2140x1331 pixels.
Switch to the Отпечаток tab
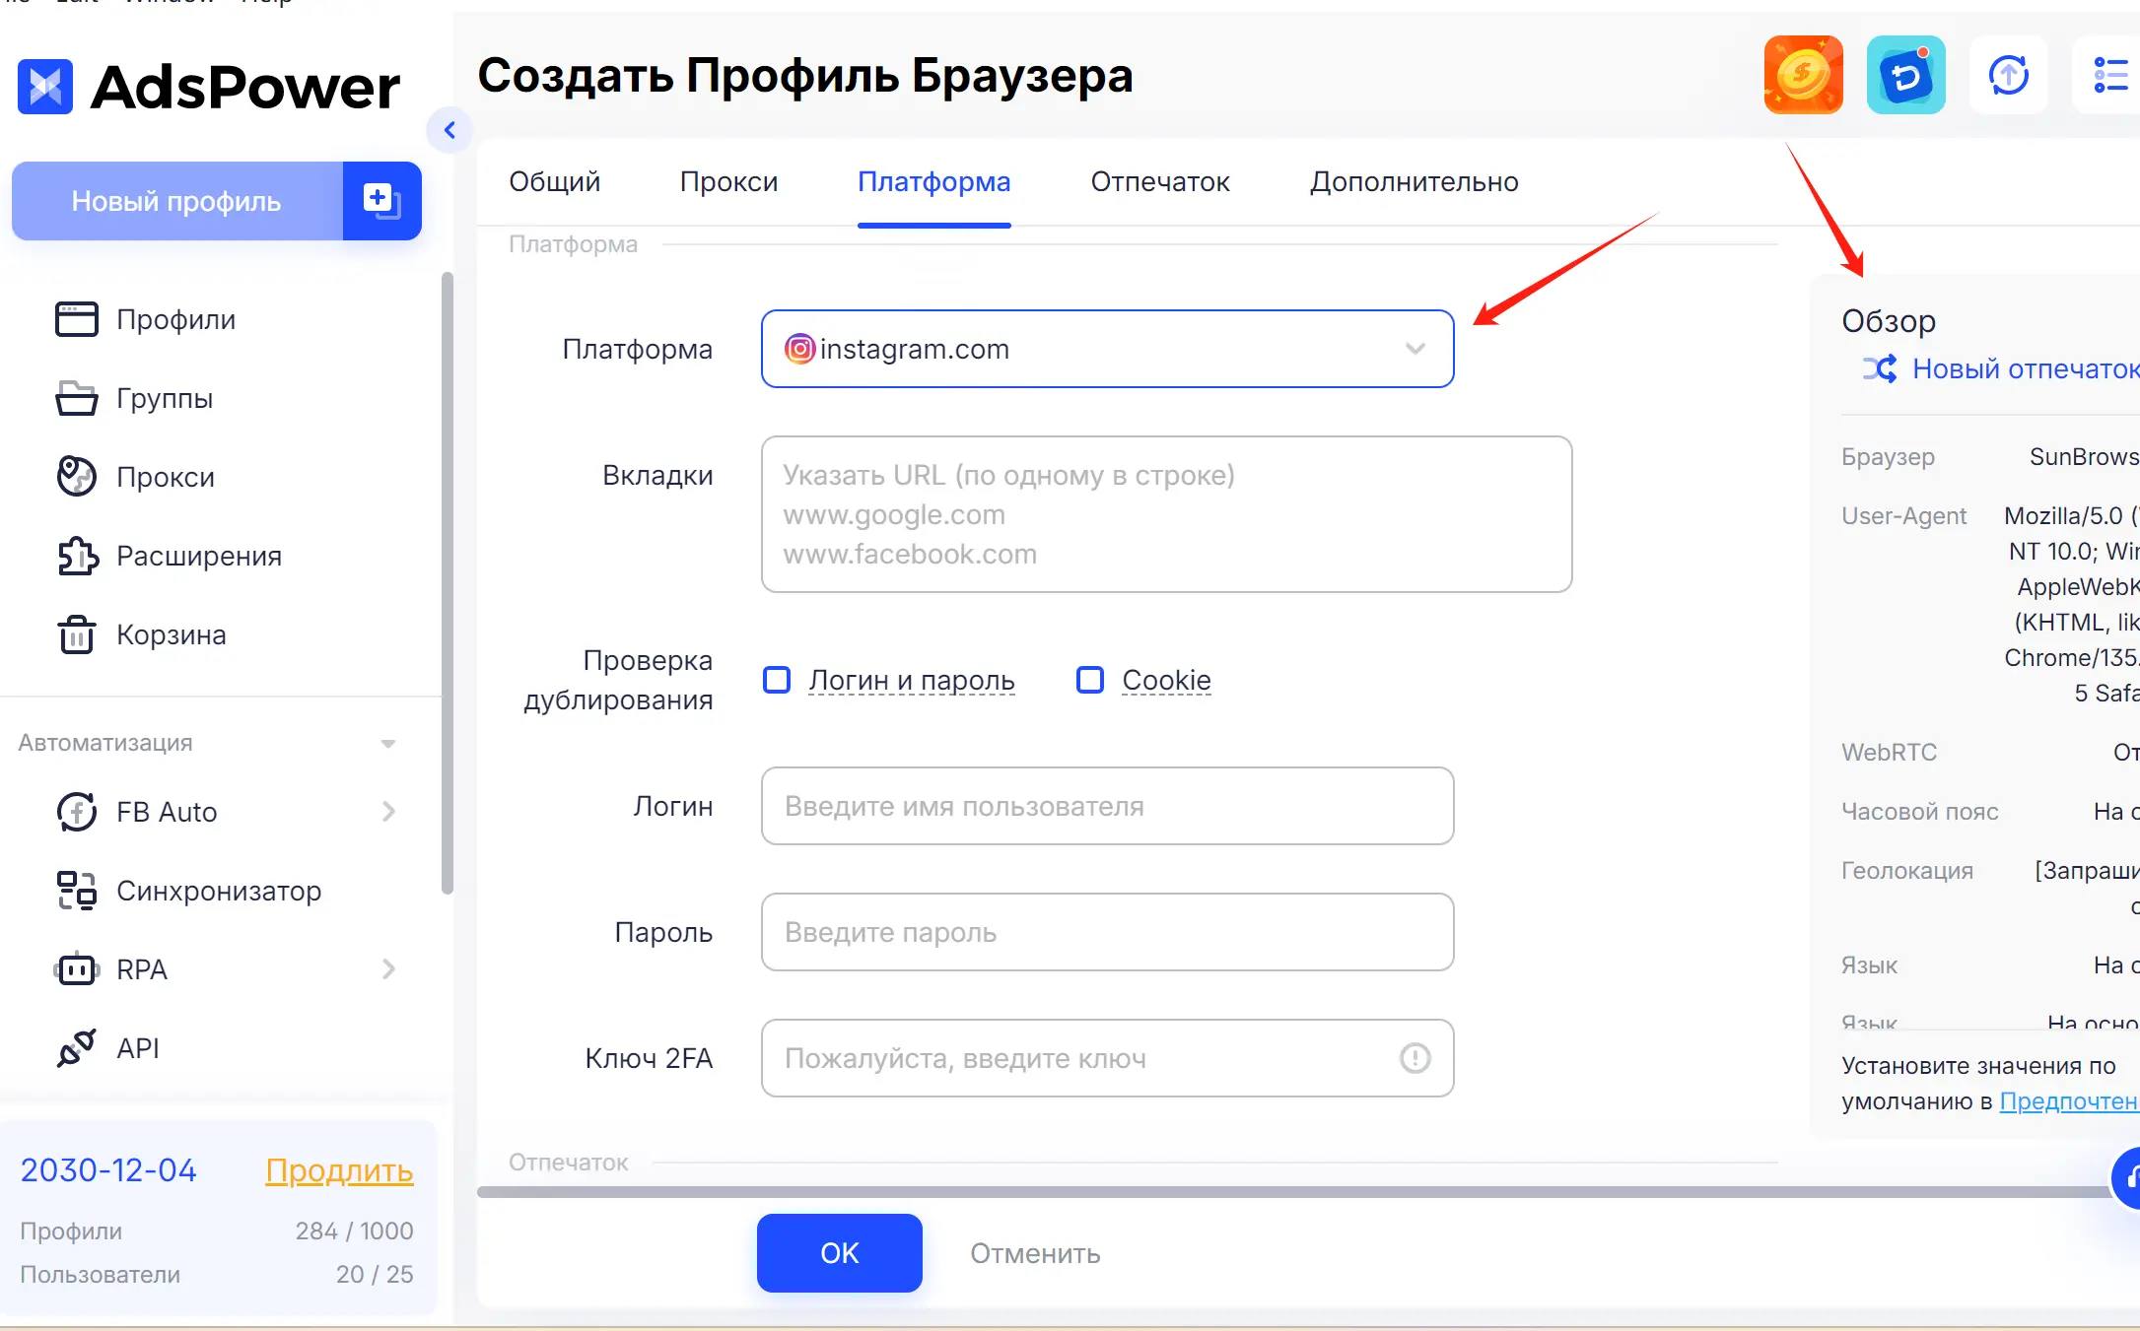coord(1160,182)
